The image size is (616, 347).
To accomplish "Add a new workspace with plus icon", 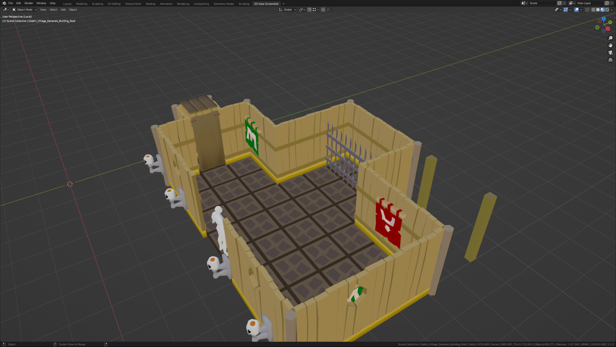I will click(284, 4).
